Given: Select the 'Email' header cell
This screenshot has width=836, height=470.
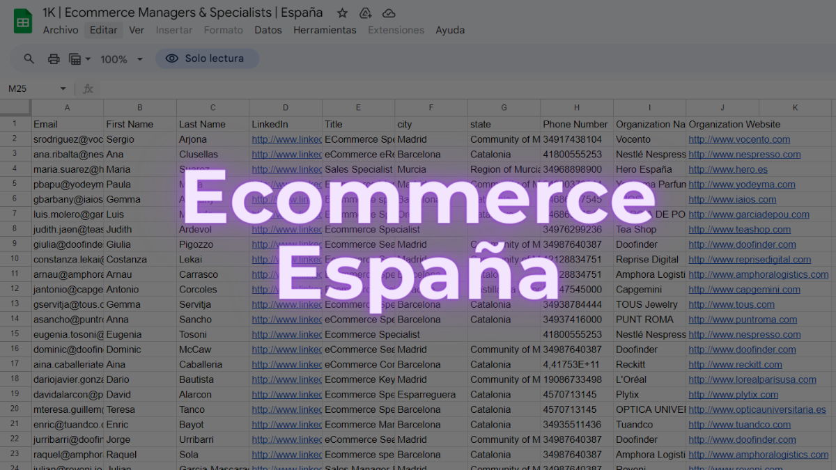Looking at the screenshot, I should tap(68, 124).
